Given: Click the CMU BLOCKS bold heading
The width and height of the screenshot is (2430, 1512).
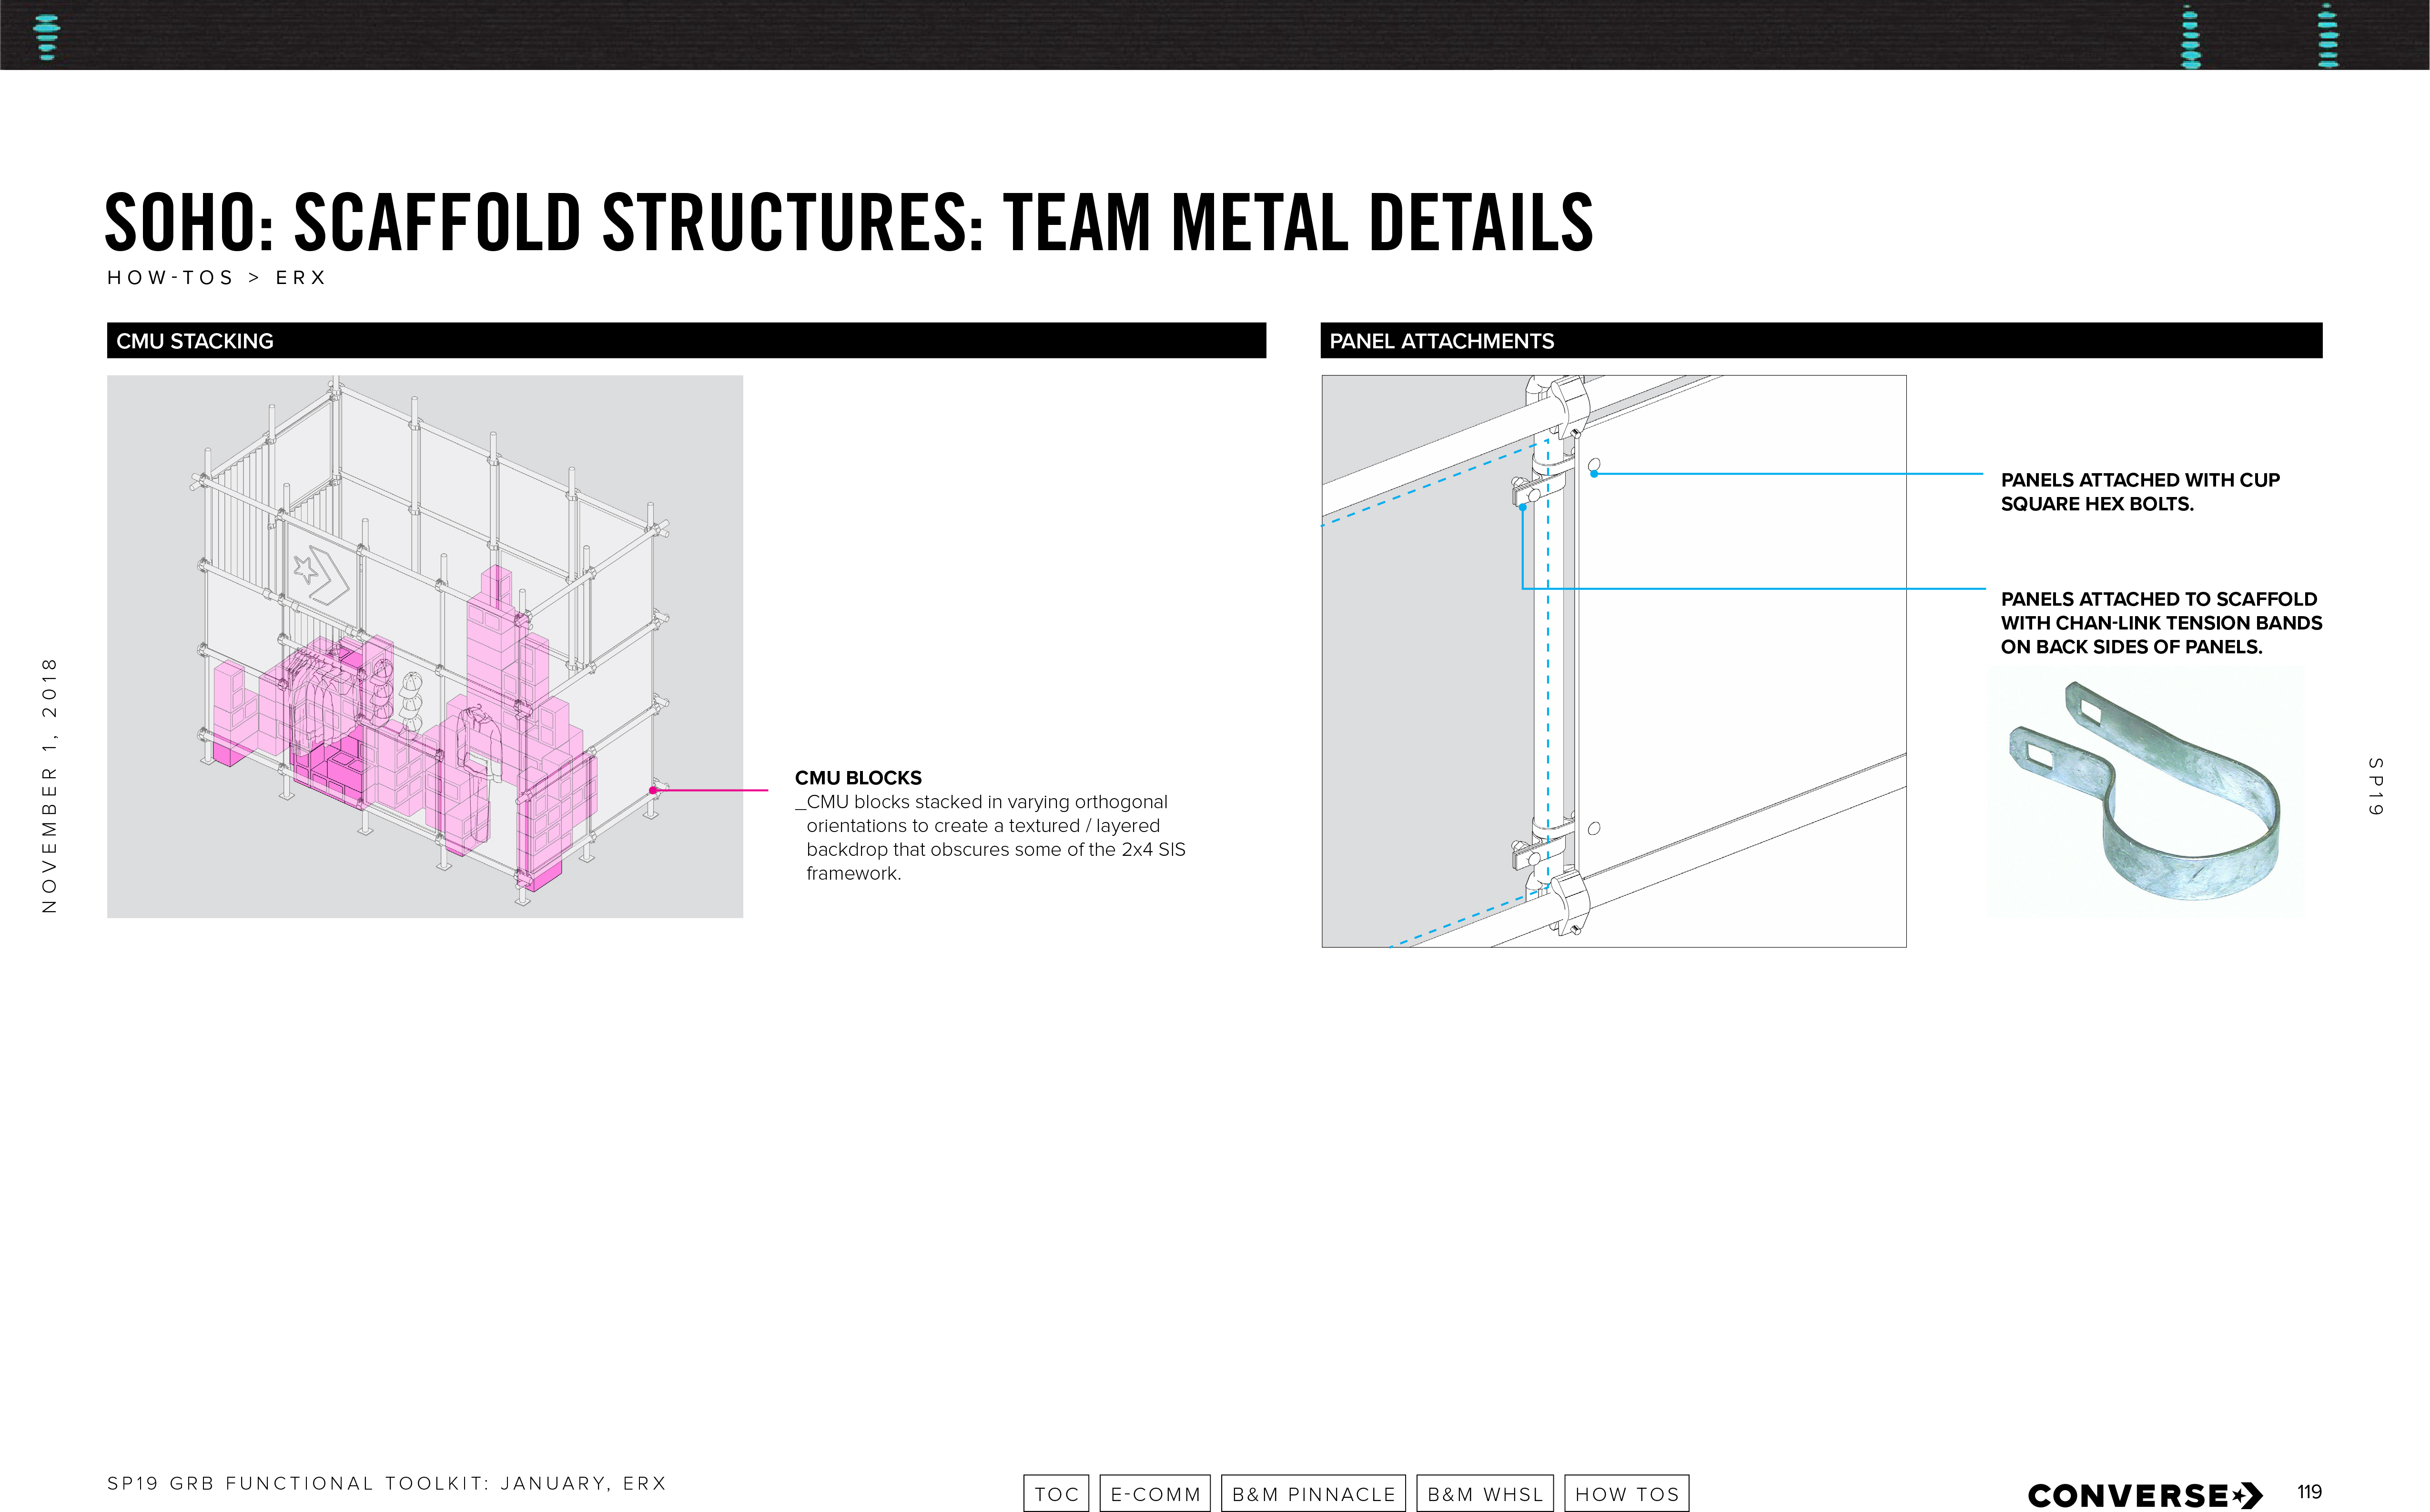Looking at the screenshot, I should point(858,777).
